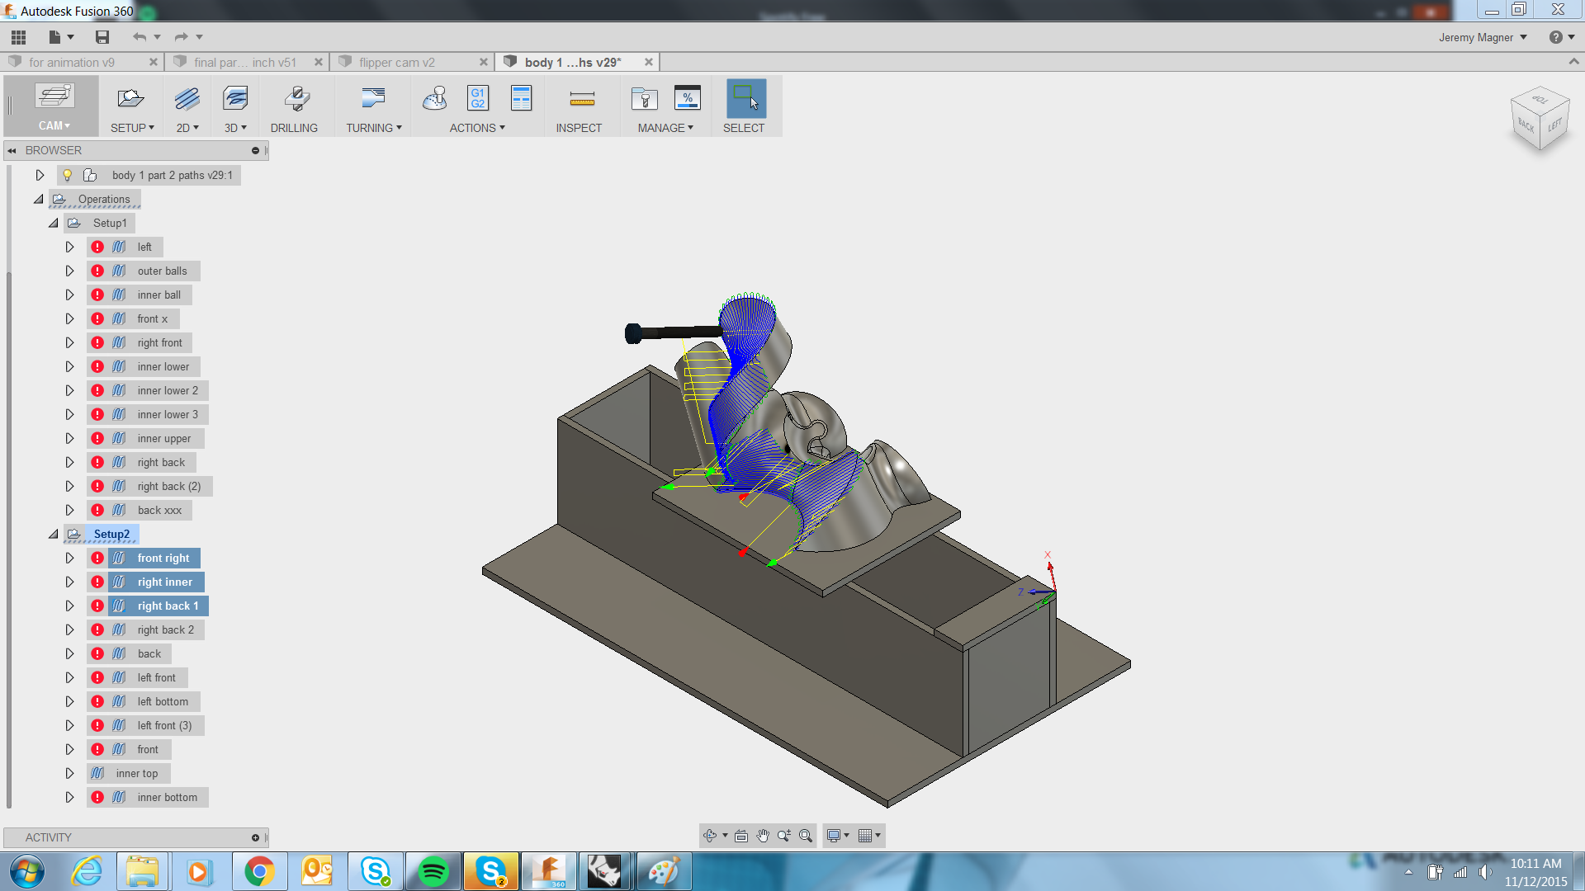Open the File menu icon dropdown
The image size is (1585, 891).
tap(61, 37)
